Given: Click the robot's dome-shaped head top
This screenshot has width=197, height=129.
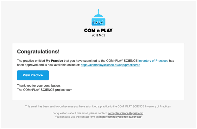Looking at the screenshot, I should pos(99,15).
